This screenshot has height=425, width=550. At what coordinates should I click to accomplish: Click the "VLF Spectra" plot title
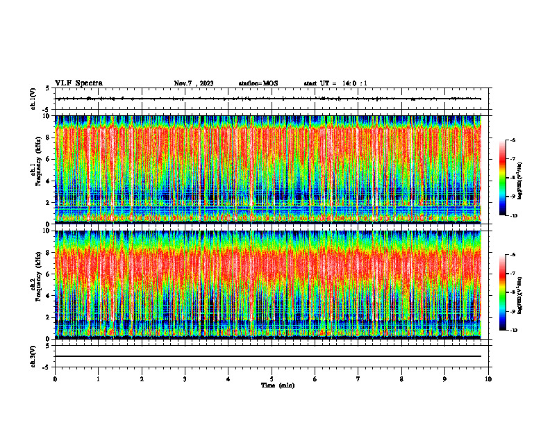coord(78,83)
